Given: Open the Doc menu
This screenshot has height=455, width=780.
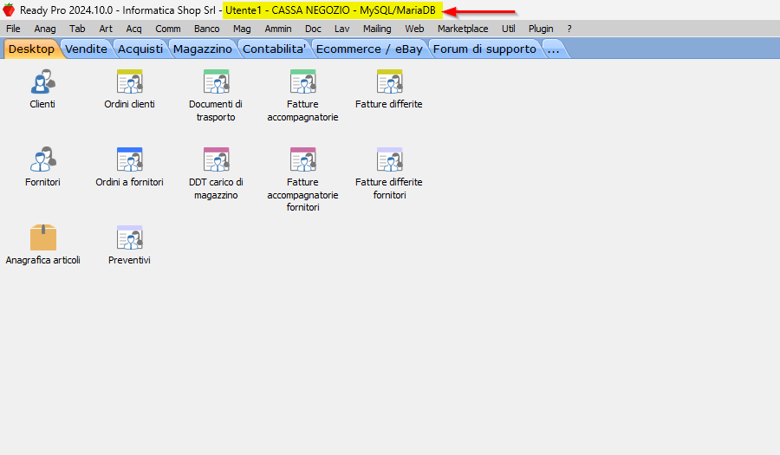Looking at the screenshot, I should pos(313,29).
